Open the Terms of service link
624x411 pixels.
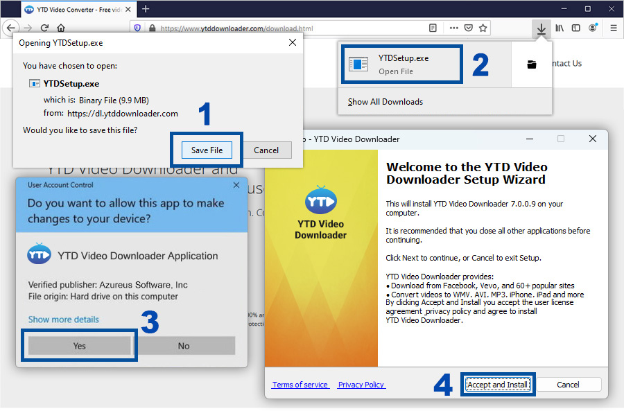pyautogui.click(x=300, y=385)
